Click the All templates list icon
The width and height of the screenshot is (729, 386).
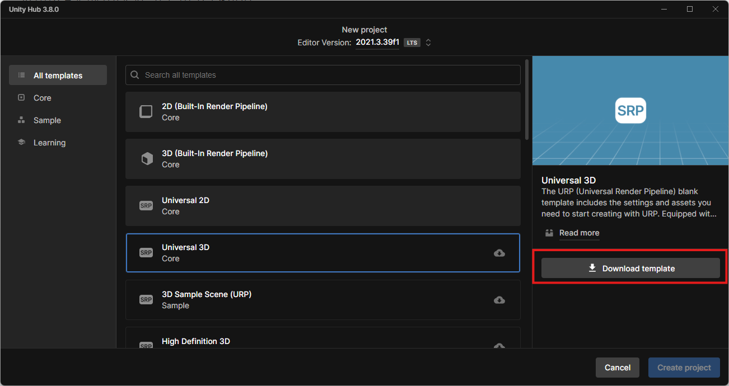coord(21,75)
